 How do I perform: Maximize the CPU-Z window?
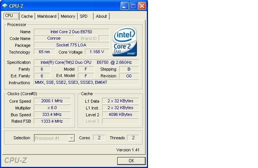click(x=134, y=6)
